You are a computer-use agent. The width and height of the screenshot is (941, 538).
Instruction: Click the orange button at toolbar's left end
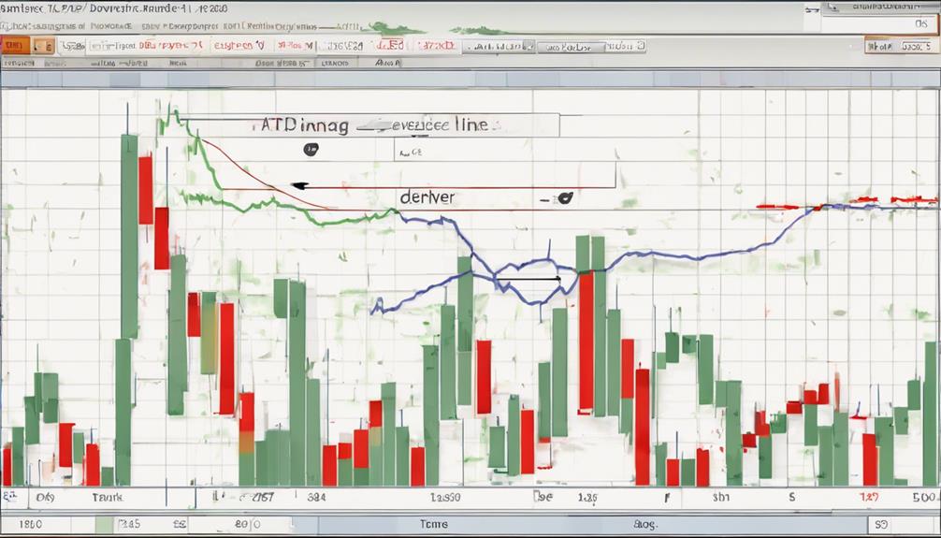13,45
